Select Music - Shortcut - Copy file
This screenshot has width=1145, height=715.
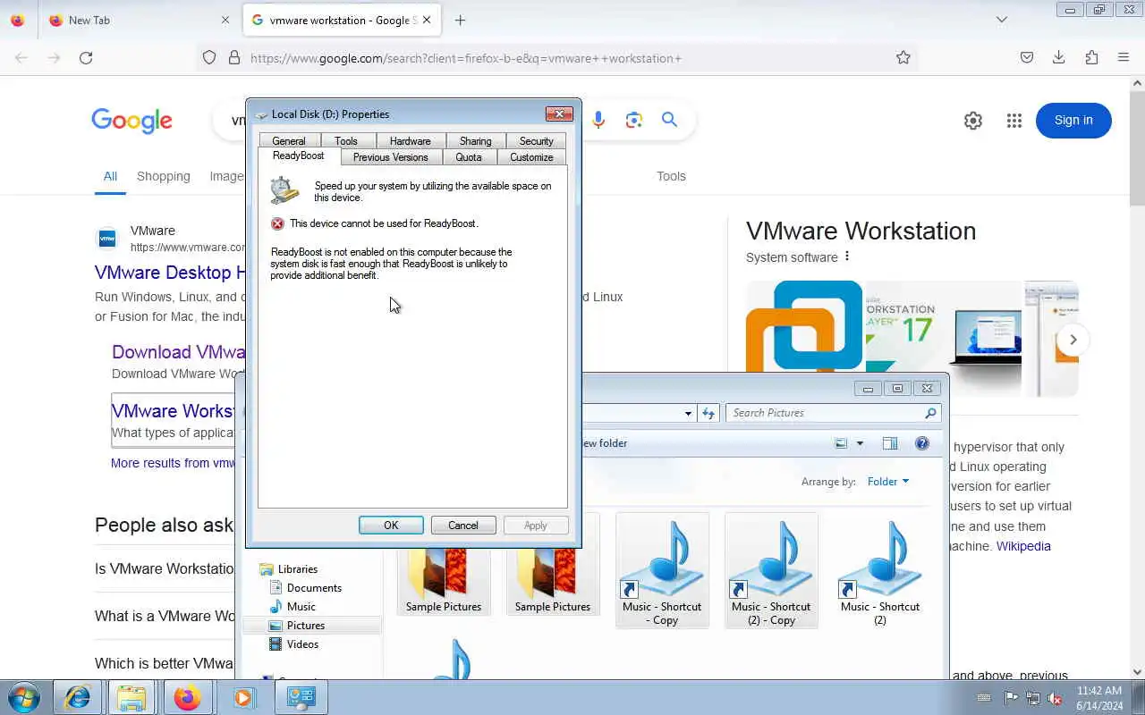[662, 572]
